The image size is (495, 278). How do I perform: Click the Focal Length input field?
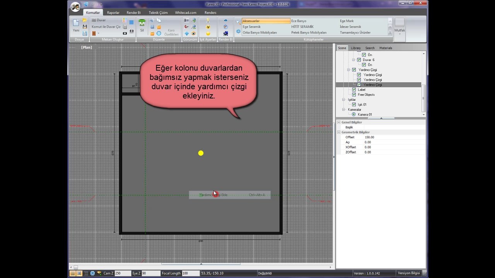[190, 273]
